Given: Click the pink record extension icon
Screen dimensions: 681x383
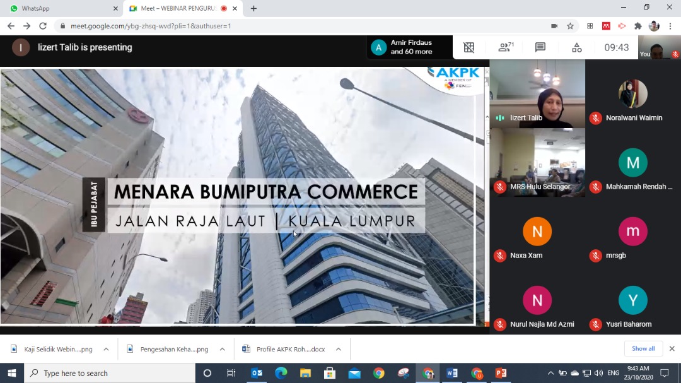Looking at the screenshot, I should (622, 26).
